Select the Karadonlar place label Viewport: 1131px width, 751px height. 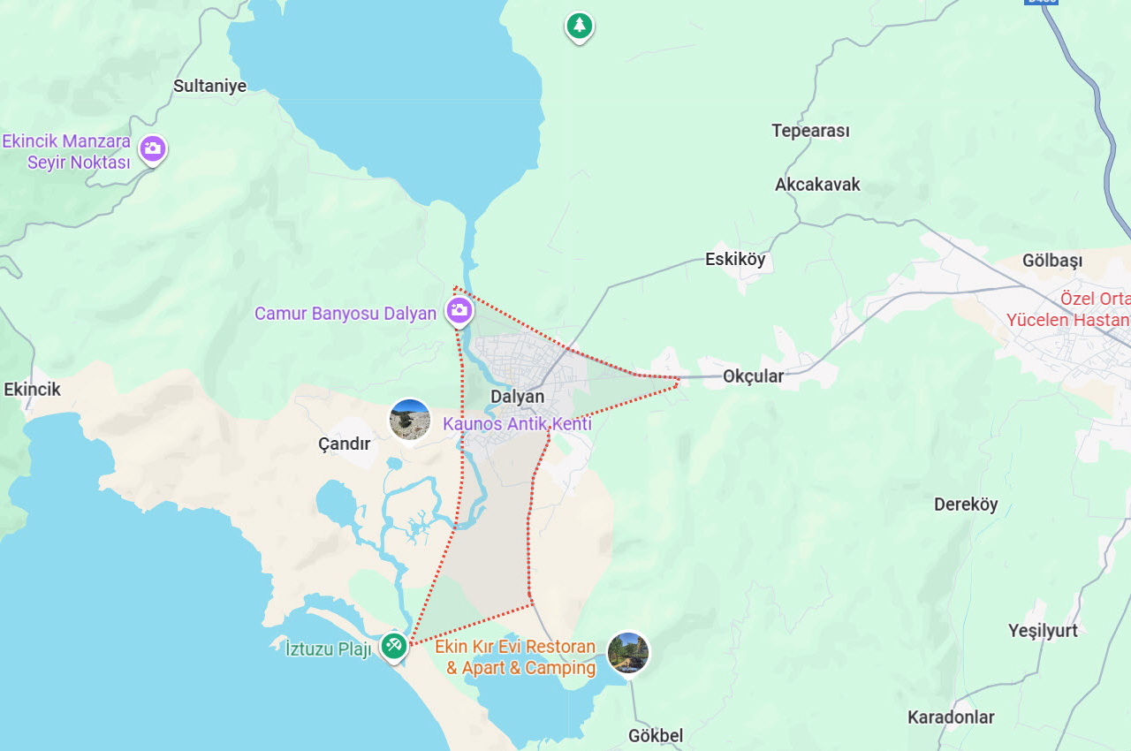coord(951,717)
